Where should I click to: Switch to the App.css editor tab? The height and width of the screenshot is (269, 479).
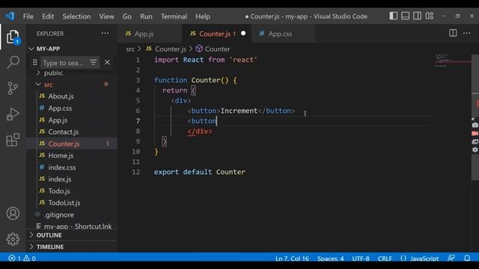pos(283,34)
